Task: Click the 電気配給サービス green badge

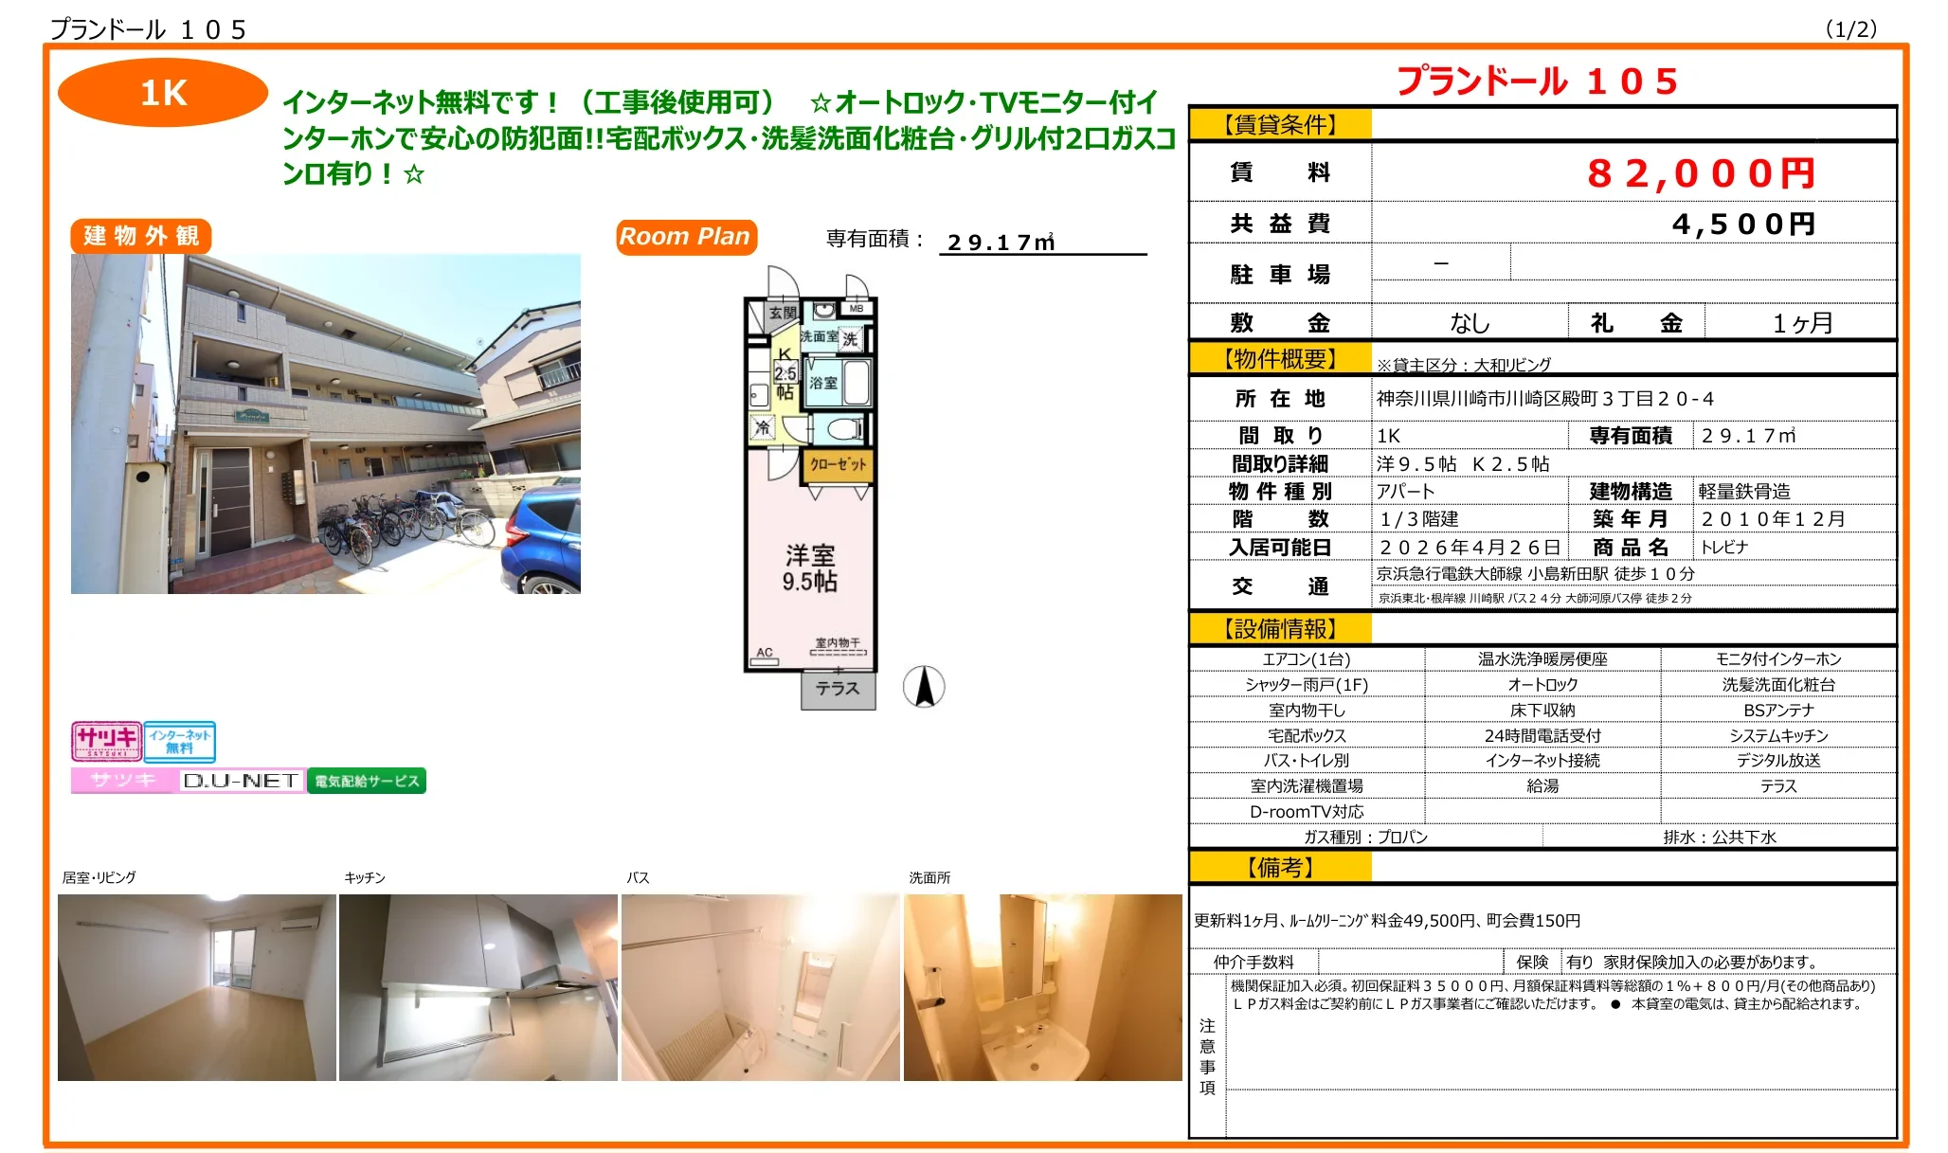Action: 369,781
